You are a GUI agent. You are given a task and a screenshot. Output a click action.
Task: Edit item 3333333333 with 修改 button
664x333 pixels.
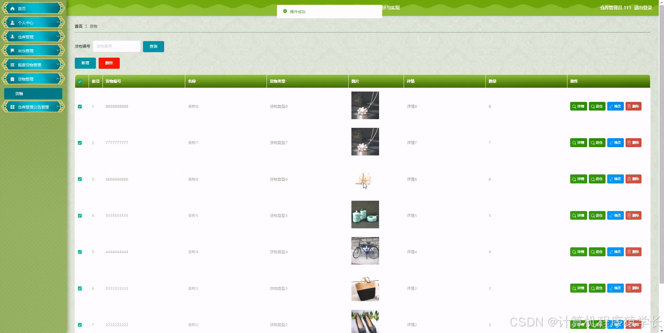coord(615,288)
